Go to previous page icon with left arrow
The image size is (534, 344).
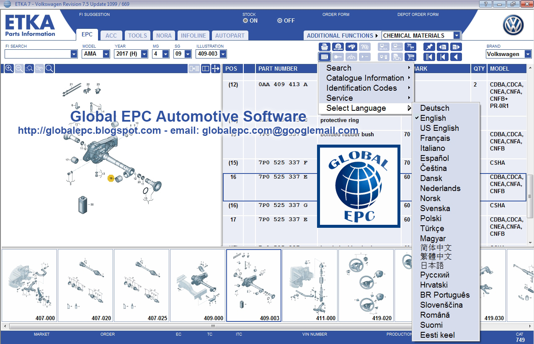(x=443, y=47)
